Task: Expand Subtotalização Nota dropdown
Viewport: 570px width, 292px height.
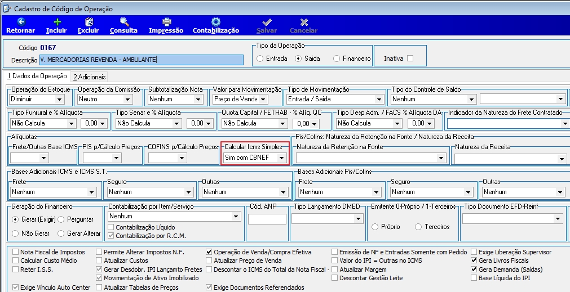Action: (198, 99)
